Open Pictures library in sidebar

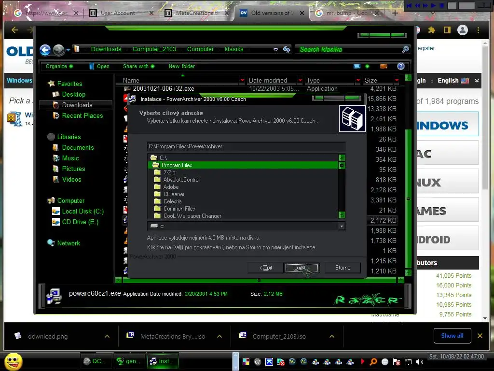click(73, 169)
